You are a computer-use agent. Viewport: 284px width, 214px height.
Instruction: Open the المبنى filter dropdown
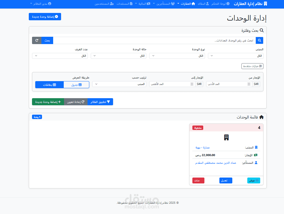click(x=236, y=56)
